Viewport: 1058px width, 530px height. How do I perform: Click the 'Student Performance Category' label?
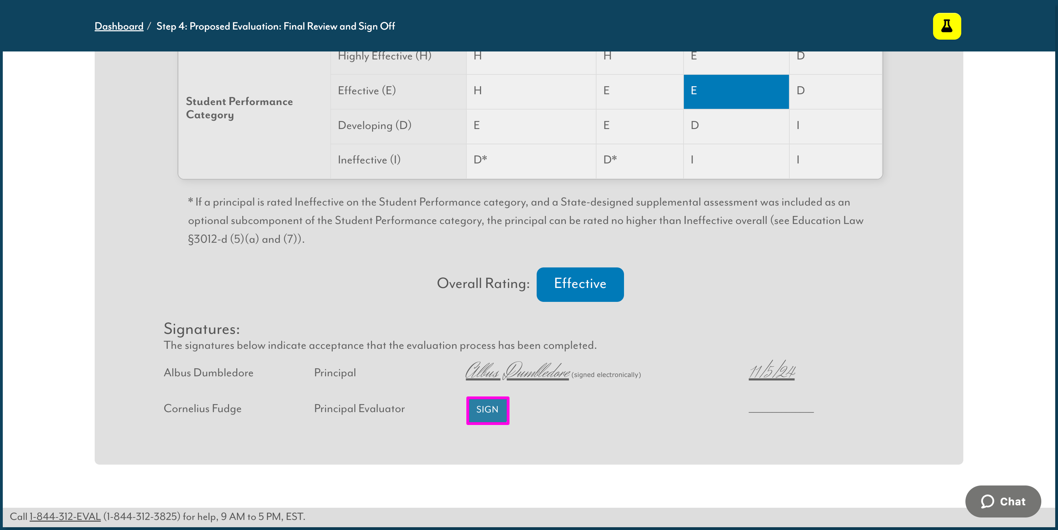coord(239,108)
